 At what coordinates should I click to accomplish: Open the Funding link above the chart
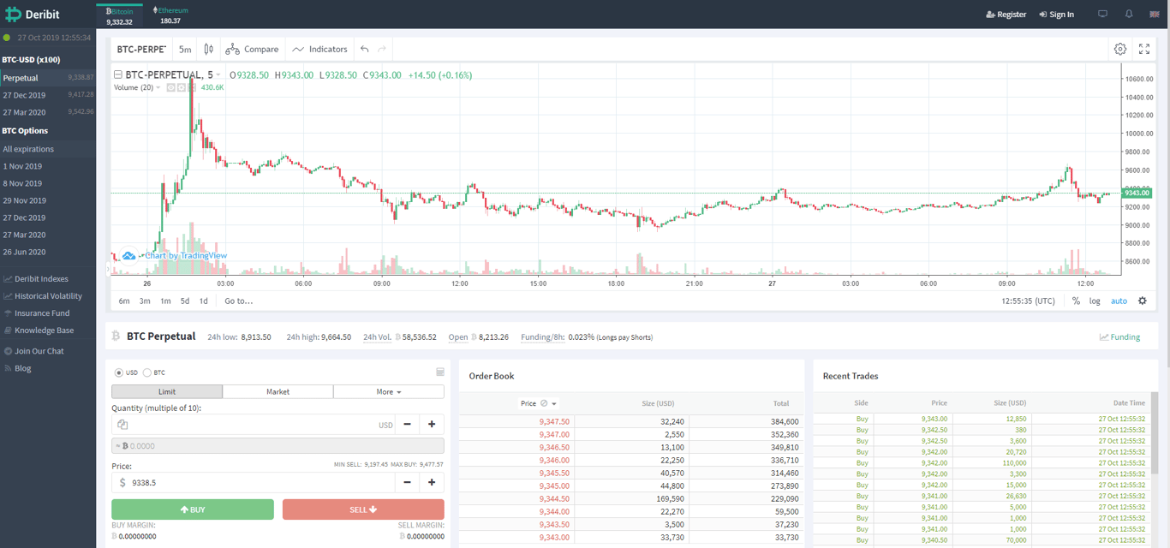coord(1119,337)
